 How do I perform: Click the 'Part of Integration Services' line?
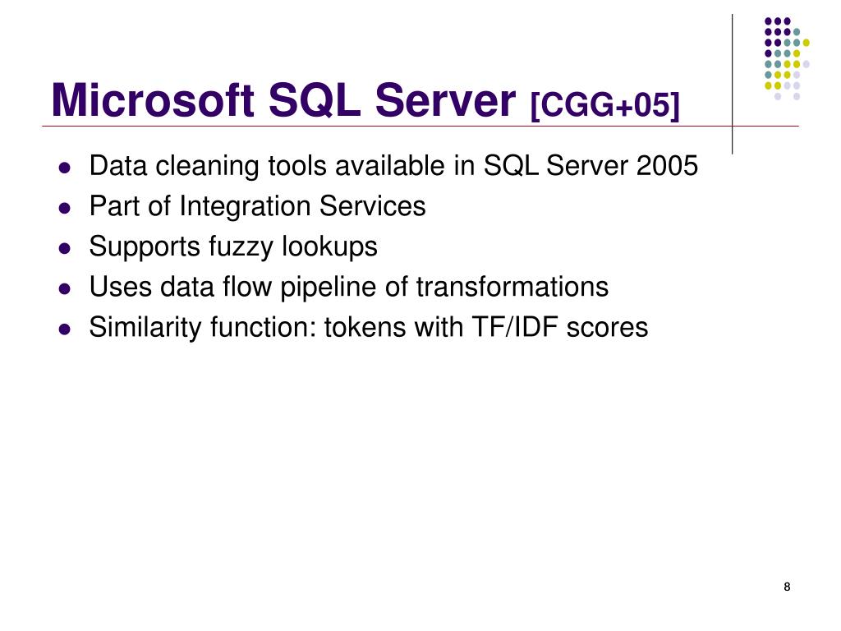[257, 206]
